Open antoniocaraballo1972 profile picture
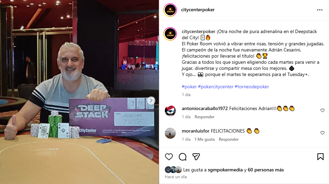Image resolution: width=329 pixels, height=184 pixels. coord(170,110)
